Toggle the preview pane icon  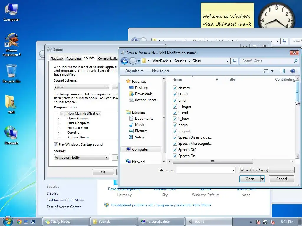point(282,71)
